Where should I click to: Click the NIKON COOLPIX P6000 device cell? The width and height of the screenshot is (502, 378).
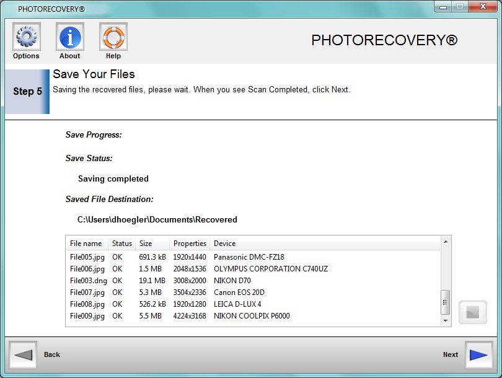pyautogui.click(x=252, y=316)
